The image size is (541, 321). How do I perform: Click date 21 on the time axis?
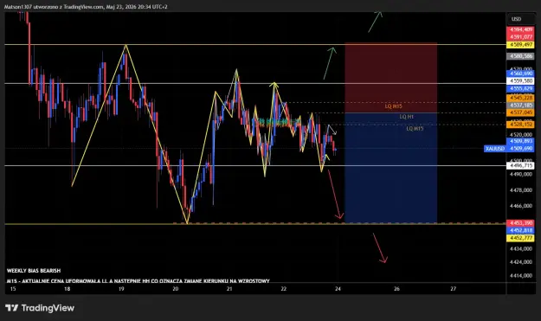click(x=229, y=289)
